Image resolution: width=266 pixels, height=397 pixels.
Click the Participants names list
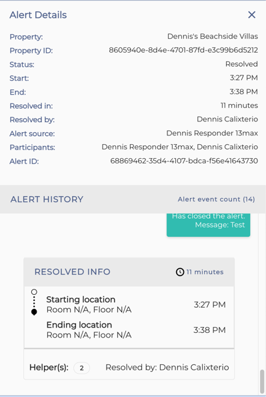pyautogui.click(x=180, y=147)
